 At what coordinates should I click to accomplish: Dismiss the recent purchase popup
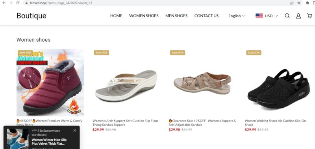coord(75,131)
